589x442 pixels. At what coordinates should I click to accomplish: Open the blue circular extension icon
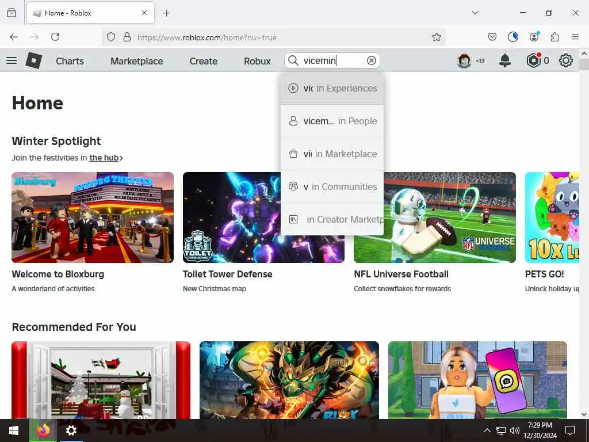(x=512, y=37)
